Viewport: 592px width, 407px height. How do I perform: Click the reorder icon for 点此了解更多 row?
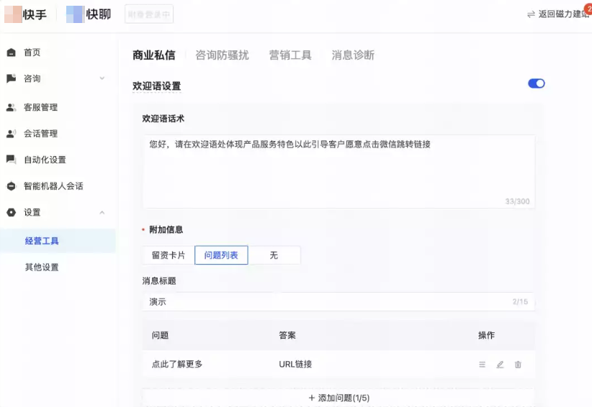tap(482, 365)
